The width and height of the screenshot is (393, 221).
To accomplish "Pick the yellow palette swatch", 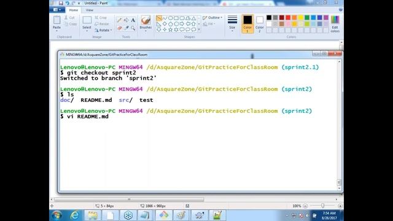I will pos(300,18).
